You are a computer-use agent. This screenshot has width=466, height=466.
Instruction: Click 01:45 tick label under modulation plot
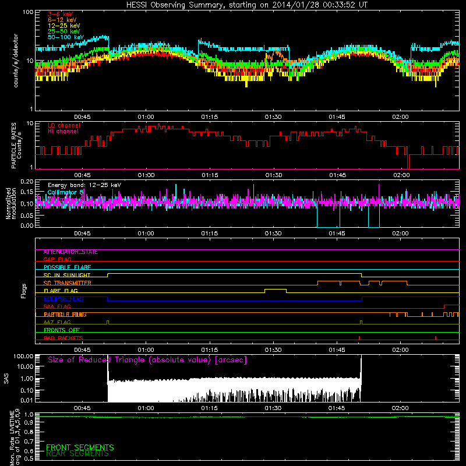337,234
